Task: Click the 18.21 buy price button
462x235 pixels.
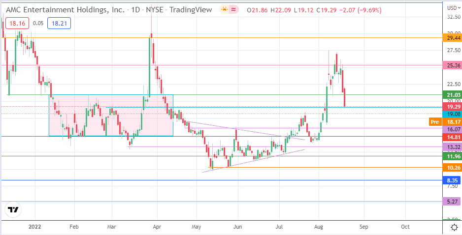Action: click(59, 23)
